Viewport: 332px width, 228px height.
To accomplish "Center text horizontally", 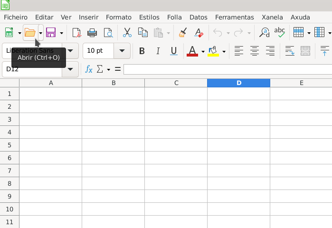I will pyautogui.click(x=255, y=51).
